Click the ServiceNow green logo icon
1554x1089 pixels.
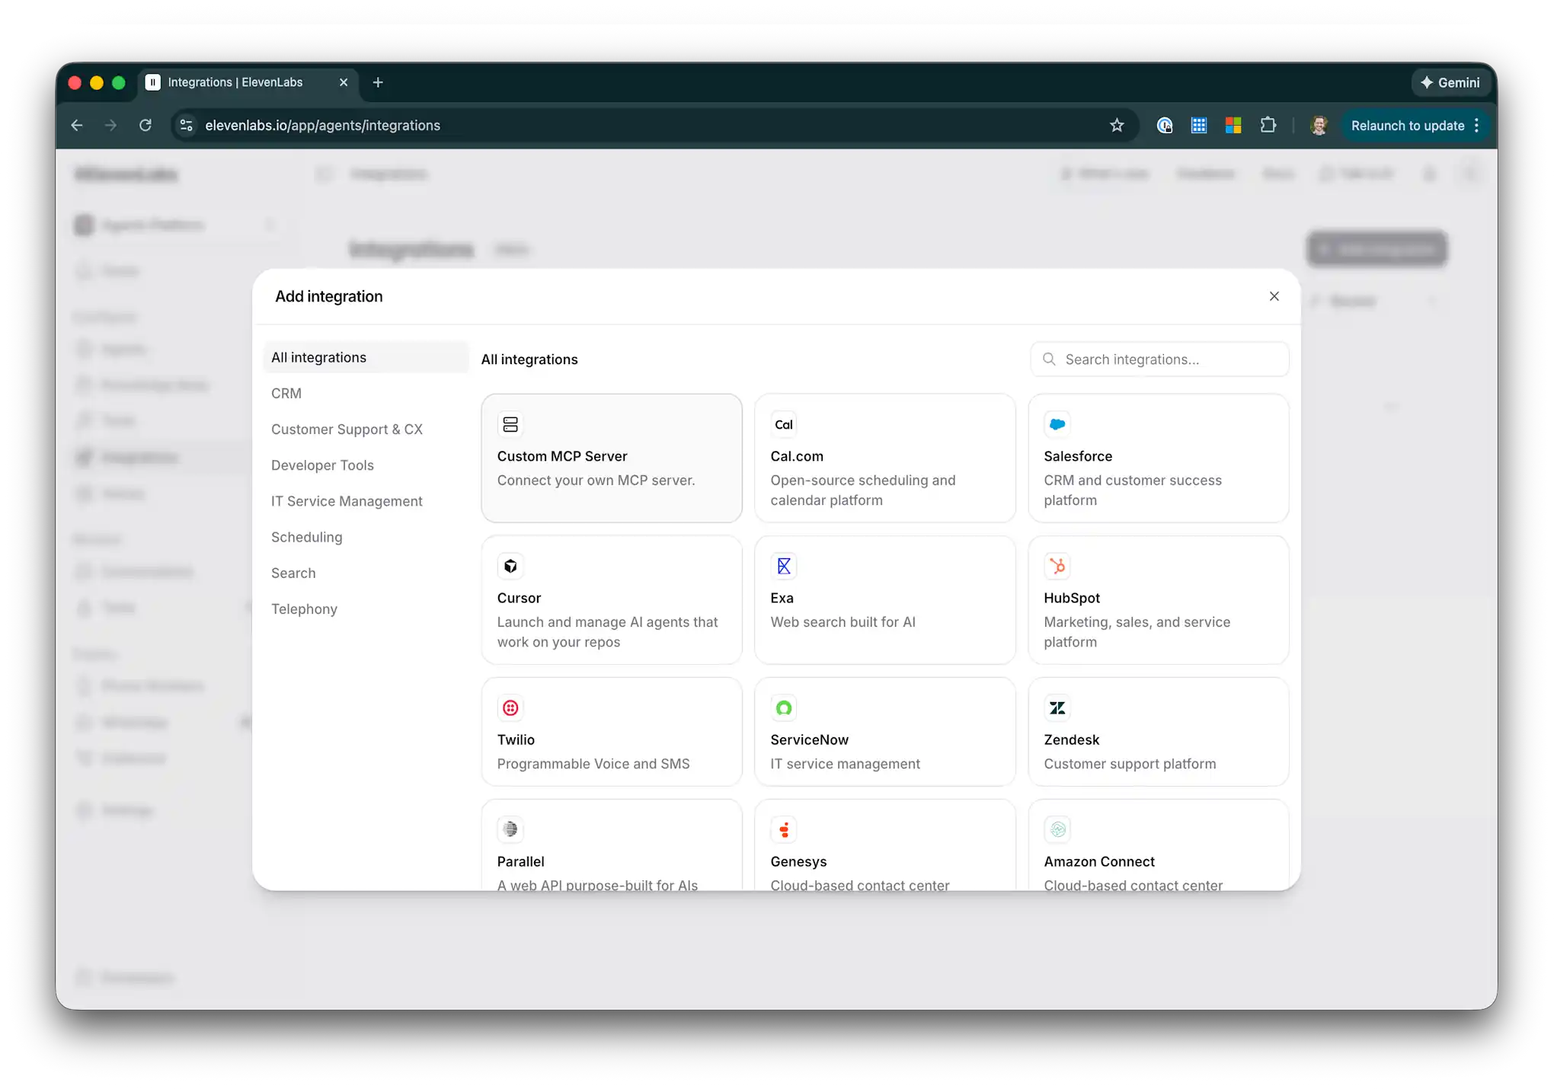coord(784,707)
